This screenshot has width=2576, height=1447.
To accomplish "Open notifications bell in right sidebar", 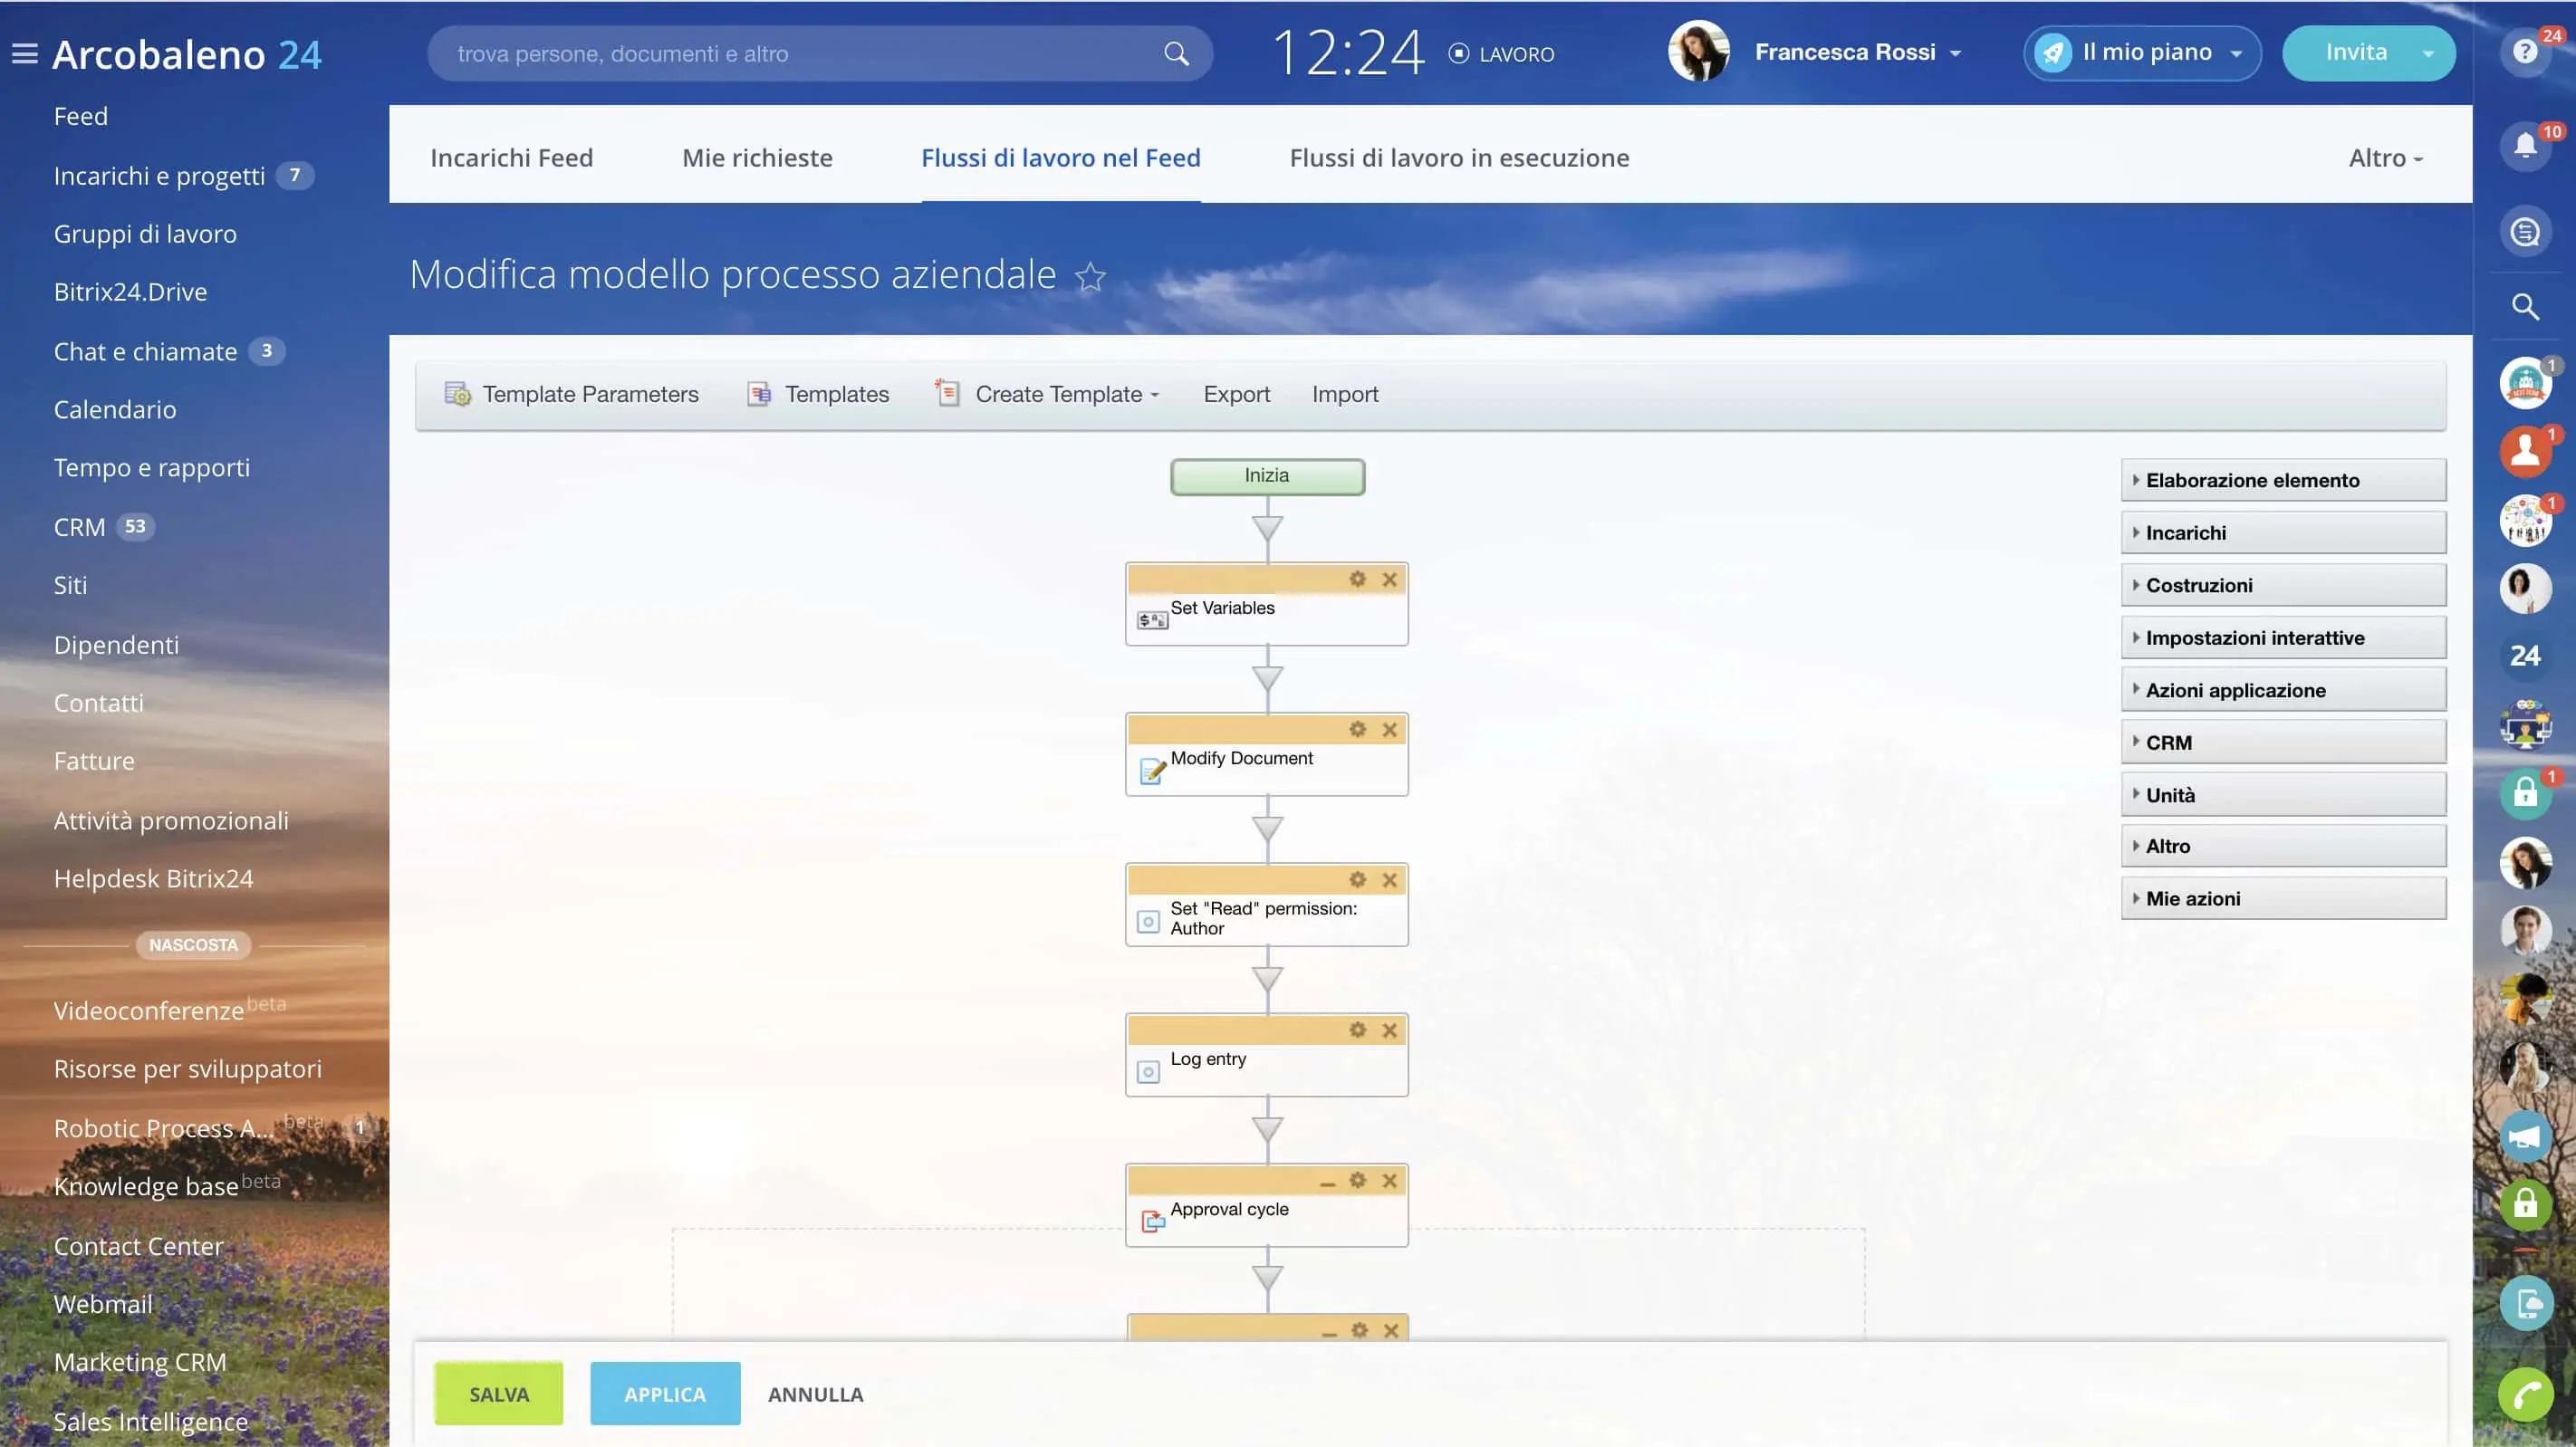I will (x=2525, y=146).
